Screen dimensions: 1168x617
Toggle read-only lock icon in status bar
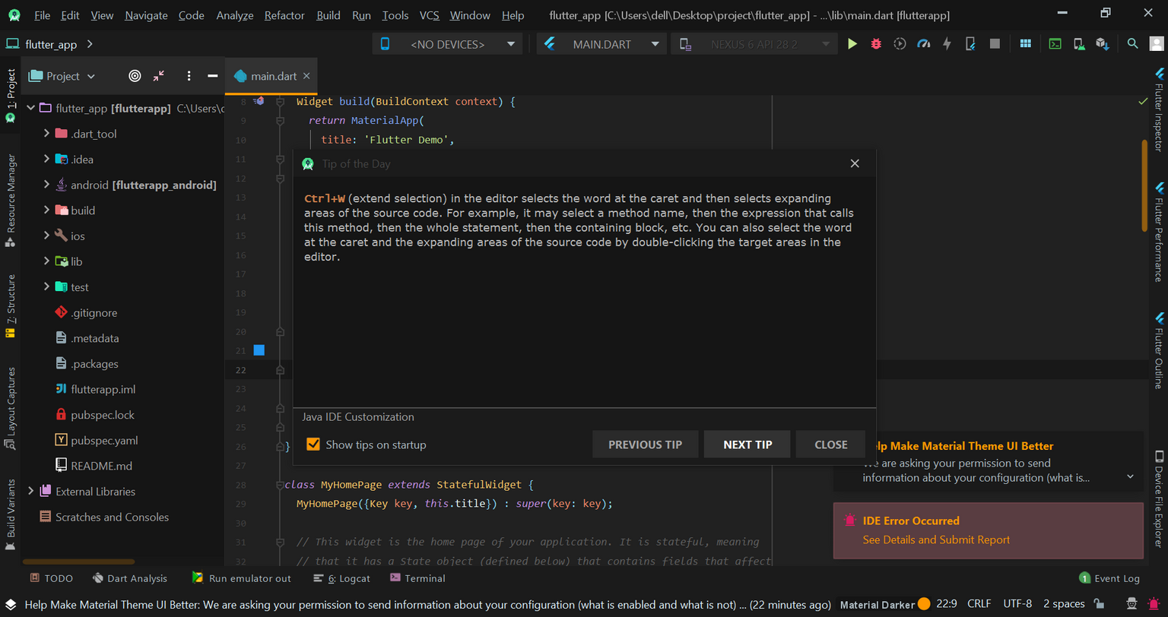[1098, 603]
